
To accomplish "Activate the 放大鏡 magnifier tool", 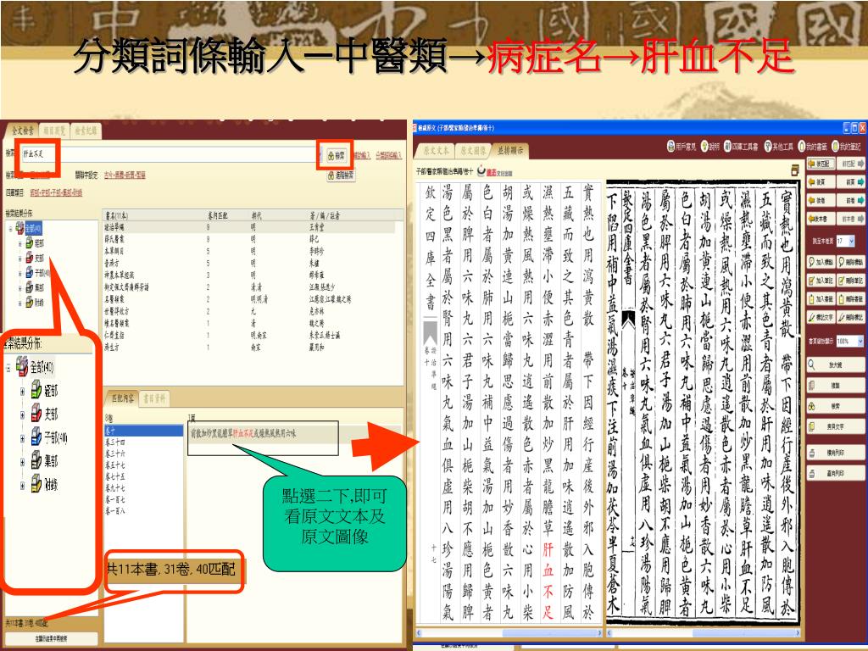I will pos(835,365).
